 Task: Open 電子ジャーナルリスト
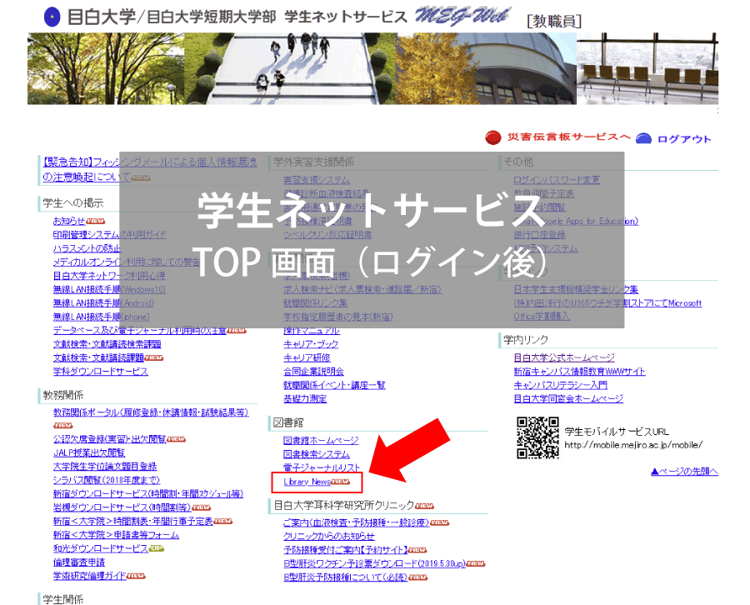coord(322,467)
